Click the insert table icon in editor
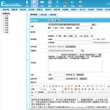 (x=80, y=92)
